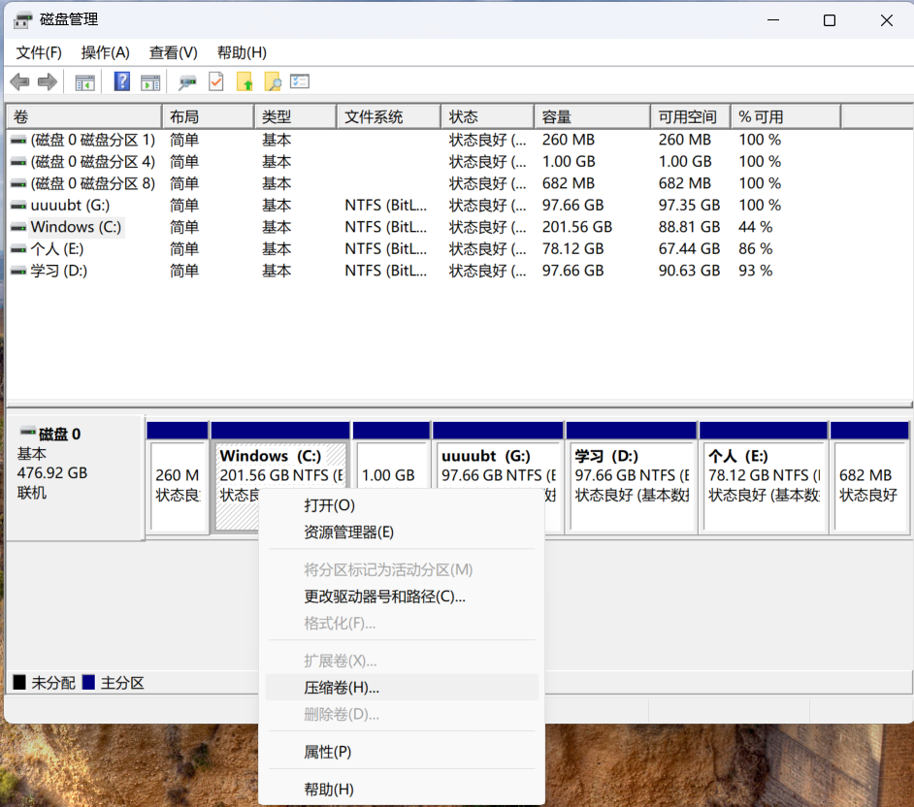Image resolution: width=914 pixels, height=807 pixels.
Task: Click 帮助(H) at bottom of context menu
Action: [401, 790]
